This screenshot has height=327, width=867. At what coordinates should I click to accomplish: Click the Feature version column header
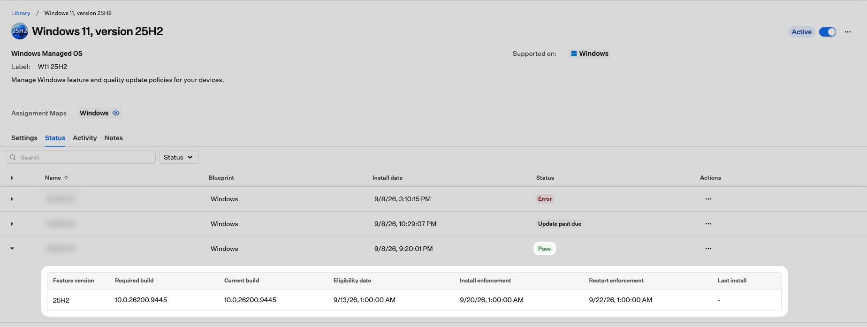[74, 281]
